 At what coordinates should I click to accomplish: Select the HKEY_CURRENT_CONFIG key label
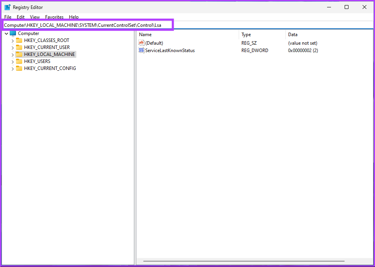coord(50,68)
